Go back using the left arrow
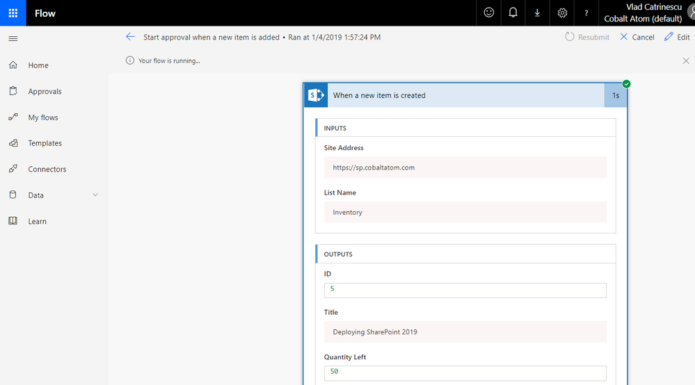 (x=130, y=37)
